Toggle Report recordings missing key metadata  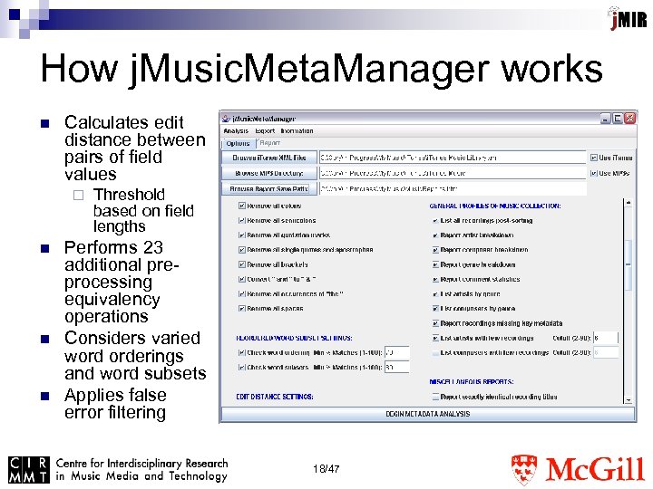click(x=435, y=323)
